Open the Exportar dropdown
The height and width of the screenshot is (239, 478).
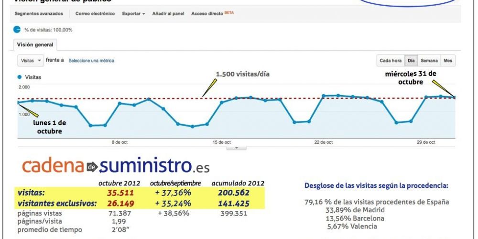click(x=133, y=13)
